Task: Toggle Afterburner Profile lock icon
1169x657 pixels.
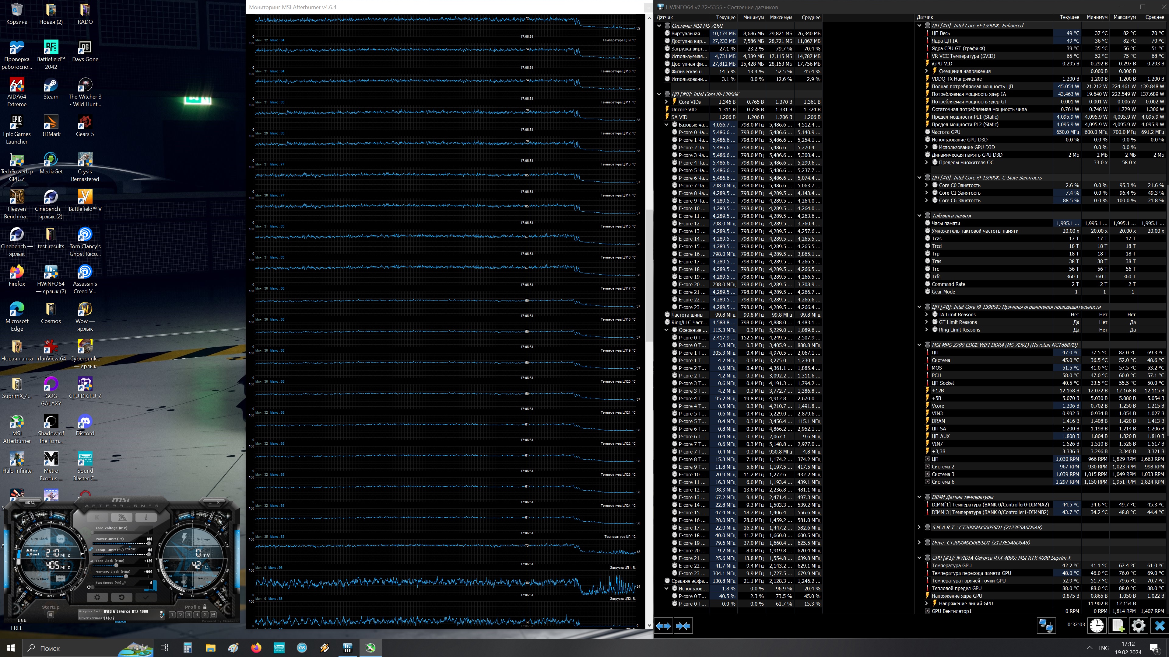Action: 205,607
